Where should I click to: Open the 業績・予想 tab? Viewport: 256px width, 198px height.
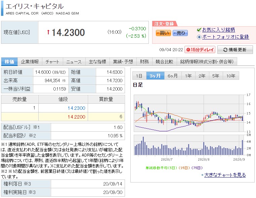[123, 62]
